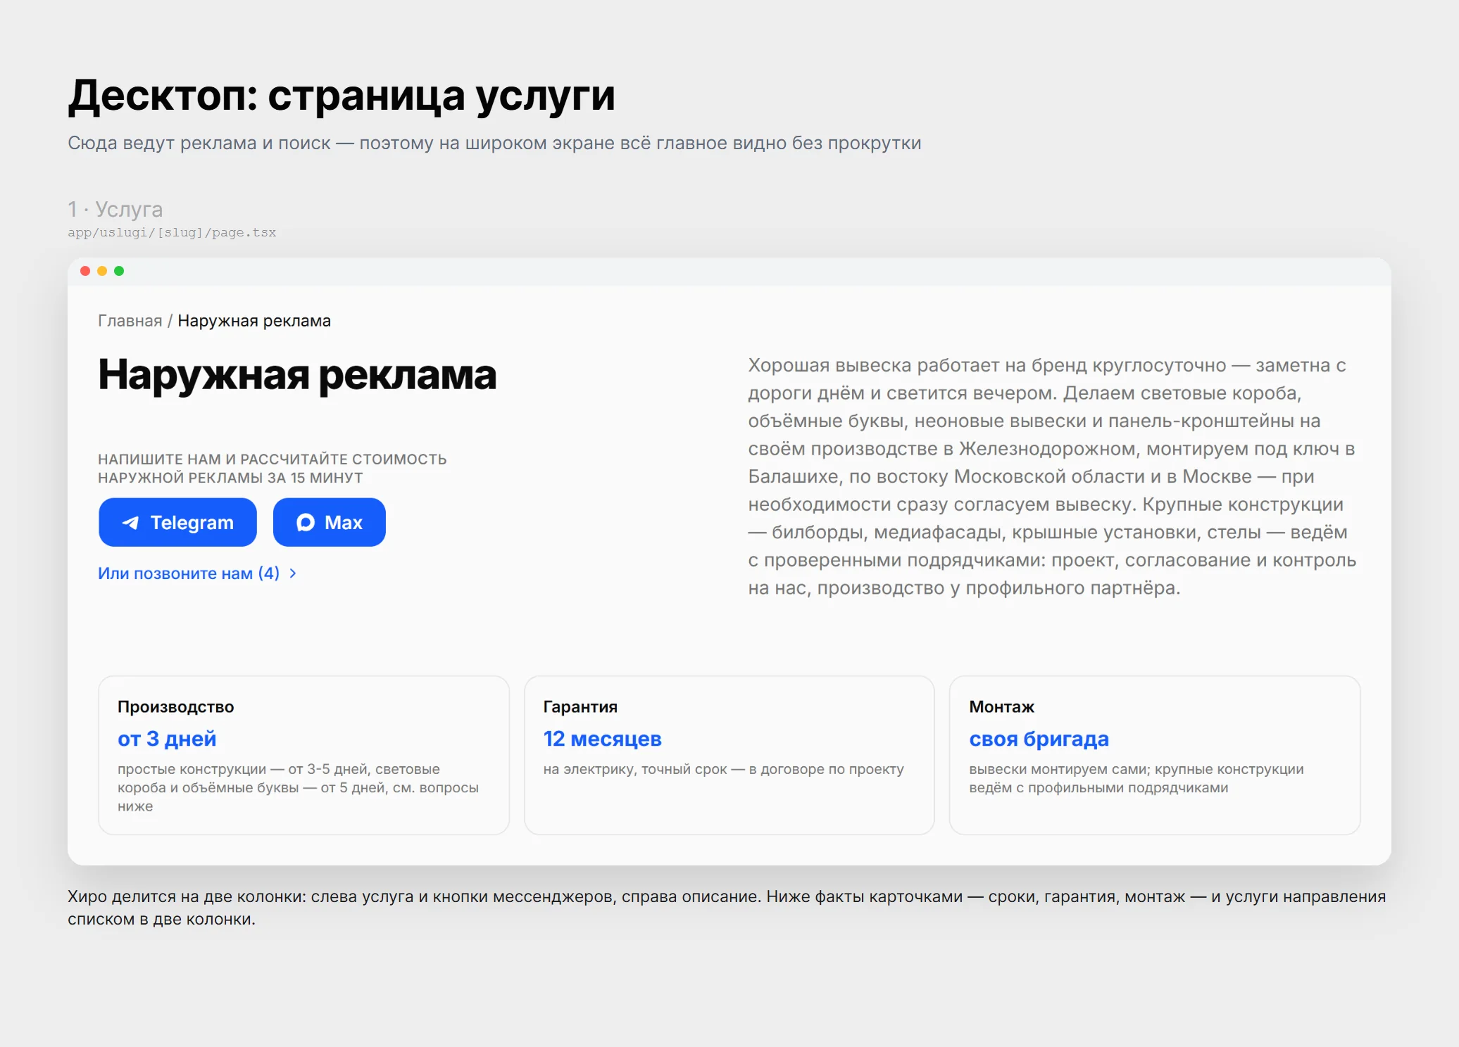Click the 'Сюда ведут реклама и поиск' subtitle

point(494,143)
